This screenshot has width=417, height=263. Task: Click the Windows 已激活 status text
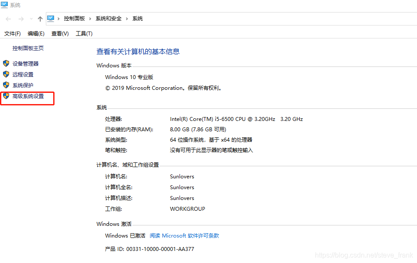coord(125,235)
